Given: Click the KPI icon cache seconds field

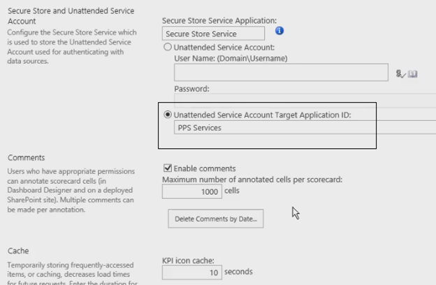Looking at the screenshot, I should [x=192, y=272].
